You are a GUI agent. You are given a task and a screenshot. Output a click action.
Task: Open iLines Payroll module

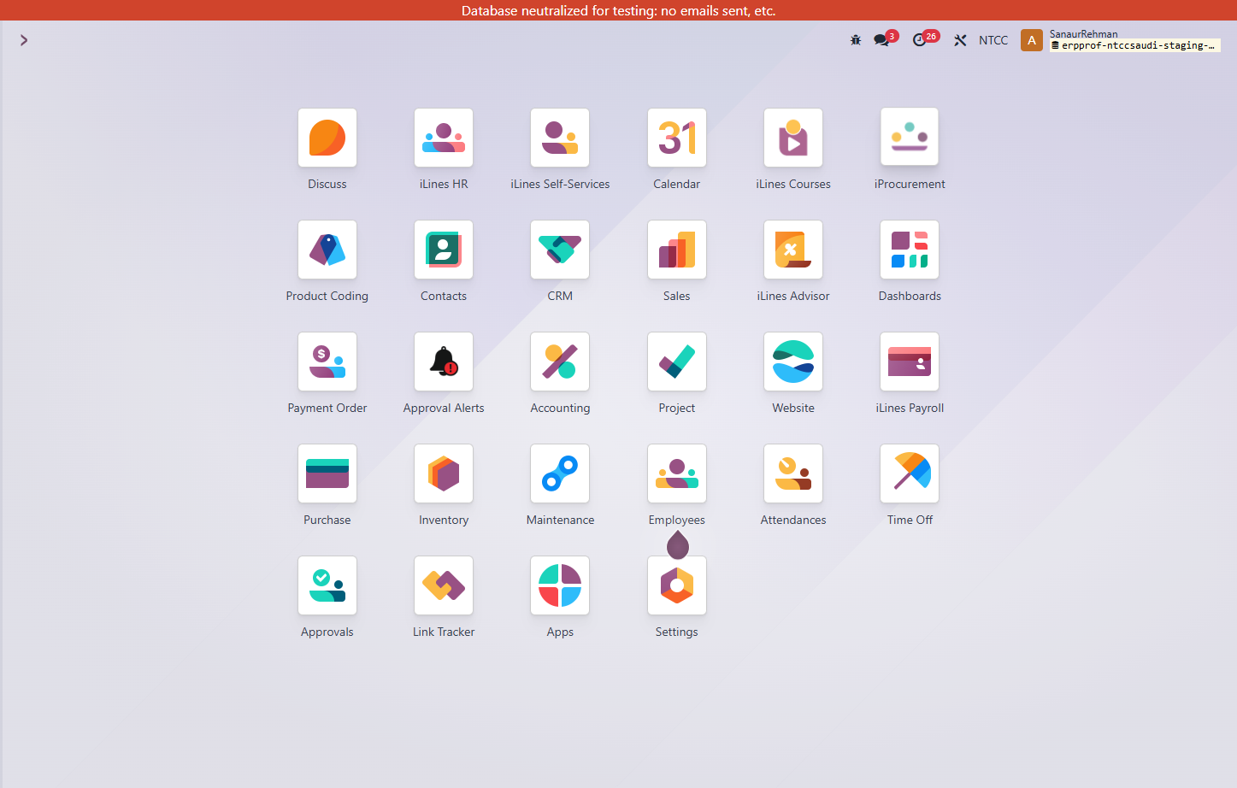tap(910, 362)
